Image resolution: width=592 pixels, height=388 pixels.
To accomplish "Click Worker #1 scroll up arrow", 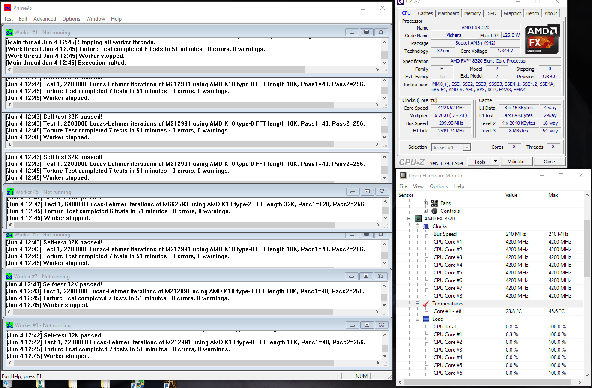I will click(x=384, y=42).
